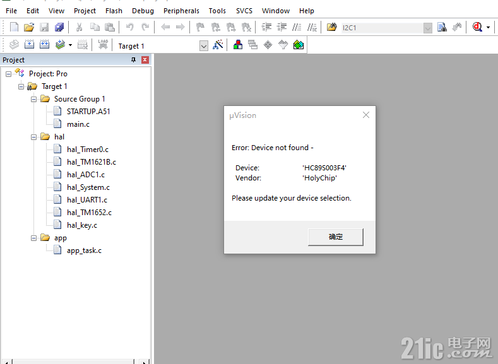Open file via the folder toolbar icon
Image resolution: width=498 pixels, height=364 pixels.
pyautogui.click(x=29, y=27)
